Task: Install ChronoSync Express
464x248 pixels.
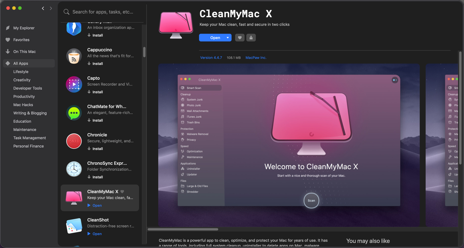Action: point(95,177)
